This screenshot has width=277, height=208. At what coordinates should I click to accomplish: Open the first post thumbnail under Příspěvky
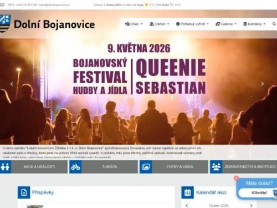[35, 206]
